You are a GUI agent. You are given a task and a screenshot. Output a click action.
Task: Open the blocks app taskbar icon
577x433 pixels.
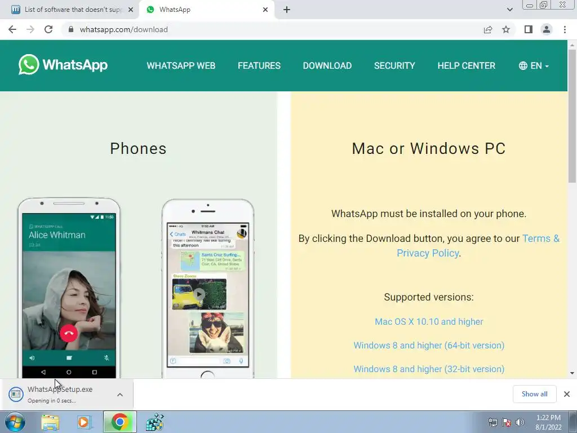pos(154,422)
